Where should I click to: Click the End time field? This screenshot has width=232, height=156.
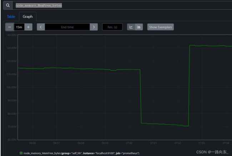click(67, 27)
